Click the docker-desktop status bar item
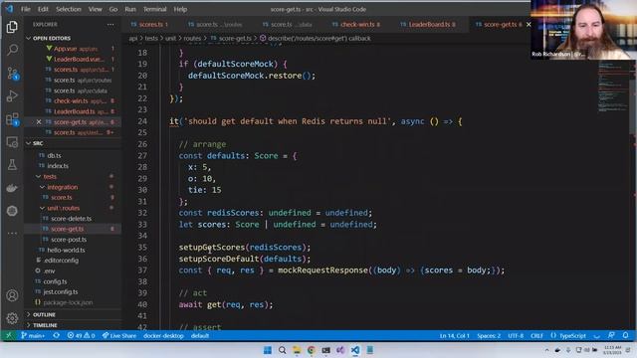Image resolution: width=637 pixels, height=358 pixels. pyautogui.click(x=163, y=336)
